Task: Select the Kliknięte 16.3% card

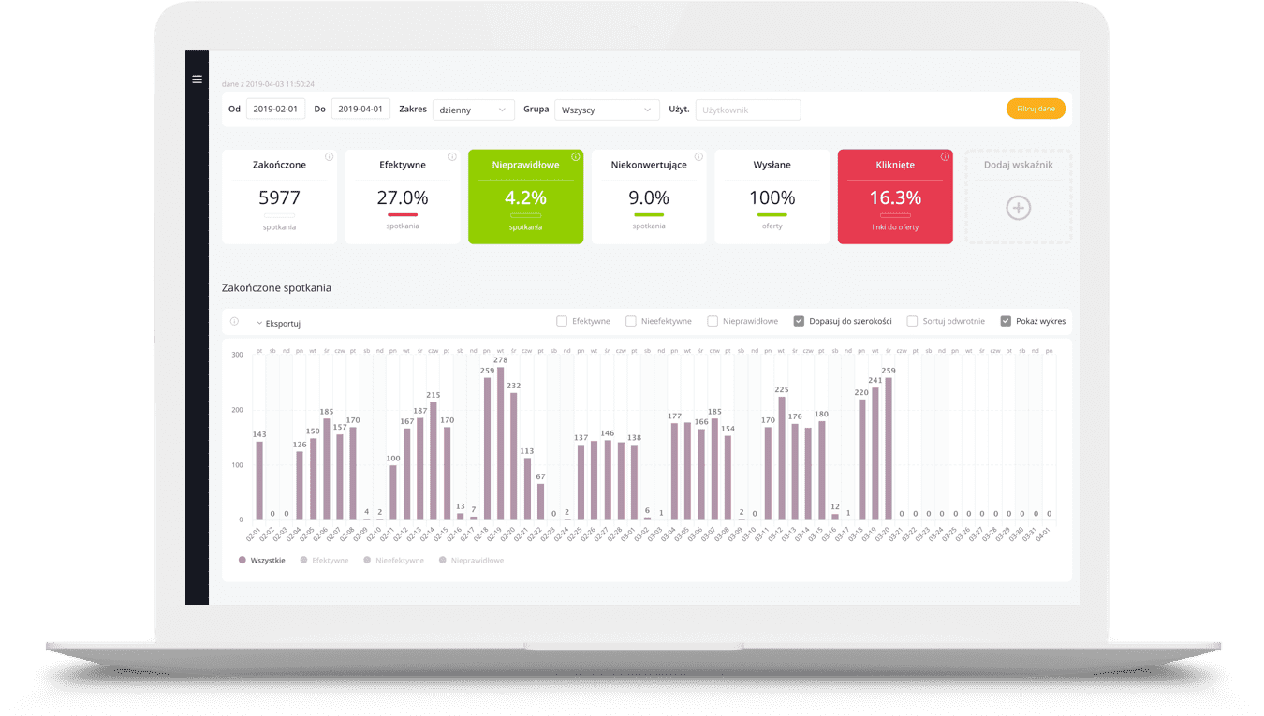Action: (x=895, y=197)
